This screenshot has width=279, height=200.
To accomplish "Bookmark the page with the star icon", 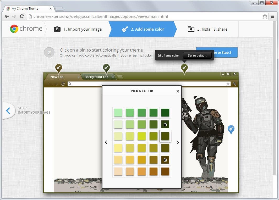I will click(265, 16).
